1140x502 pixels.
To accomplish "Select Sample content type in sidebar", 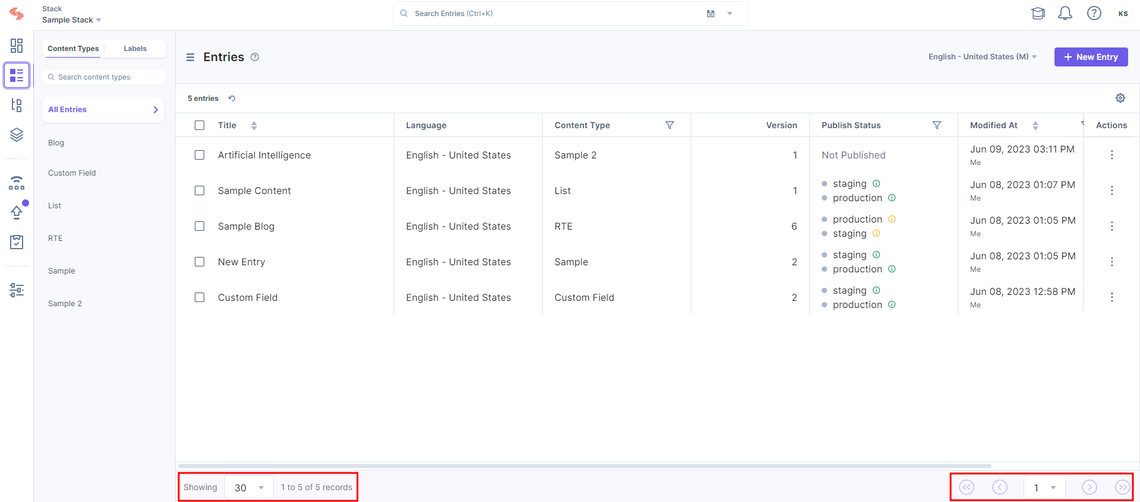I will tap(61, 271).
